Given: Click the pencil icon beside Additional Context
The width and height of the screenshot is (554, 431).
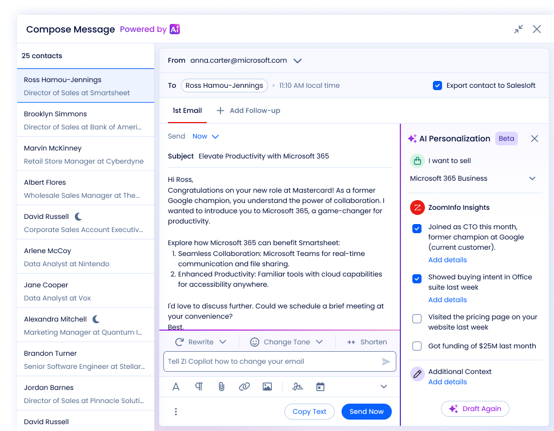Looking at the screenshot, I should pos(417,374).
